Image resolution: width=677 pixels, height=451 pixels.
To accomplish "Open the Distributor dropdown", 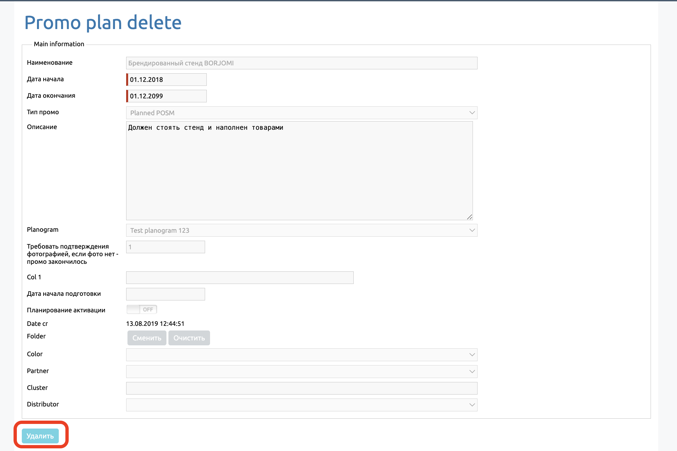I will click(301, 405).
